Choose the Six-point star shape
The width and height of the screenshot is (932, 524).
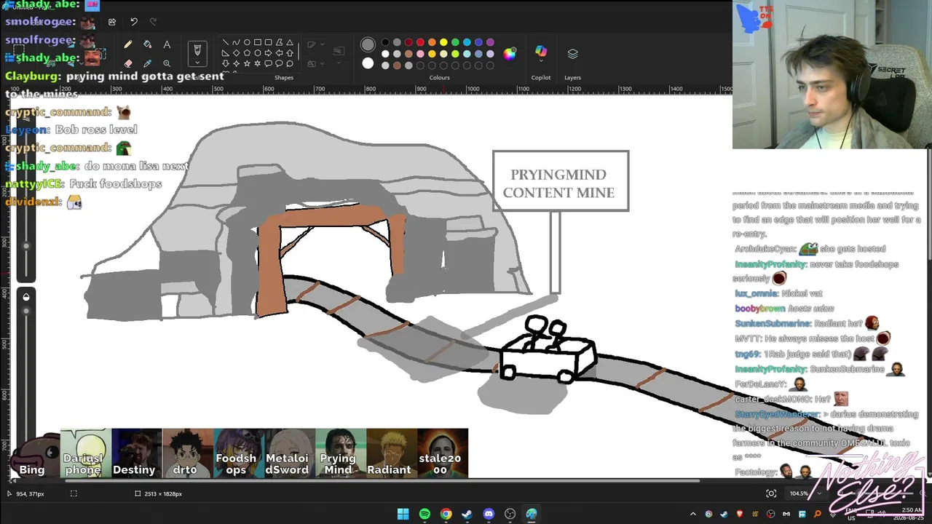click(258, 64)
